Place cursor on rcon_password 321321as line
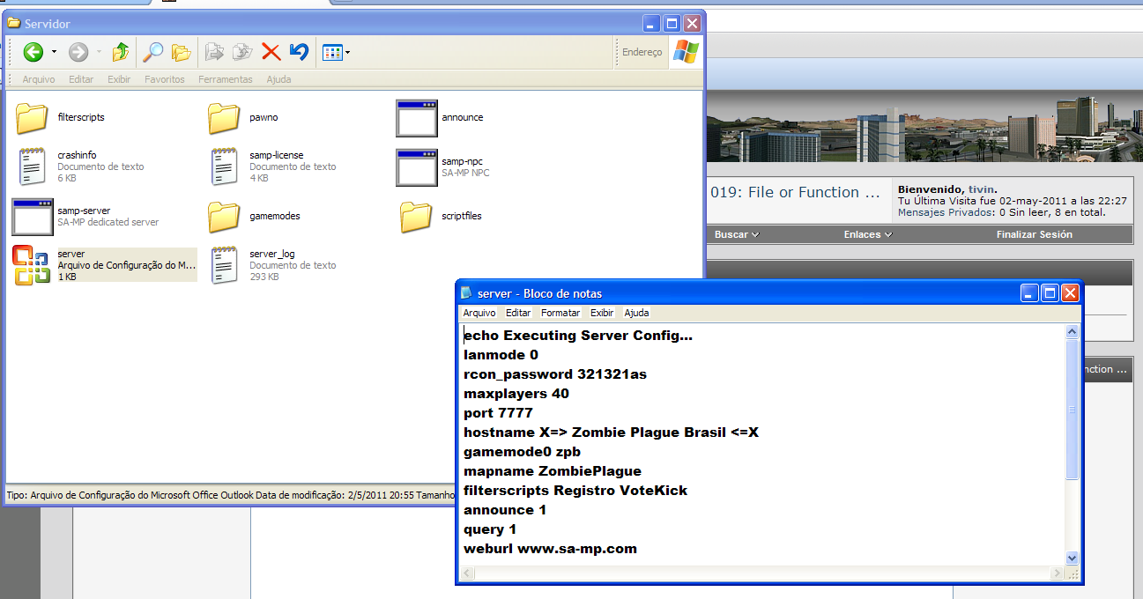The width and height of the screenshot is (1143, 599). [555, 374]
